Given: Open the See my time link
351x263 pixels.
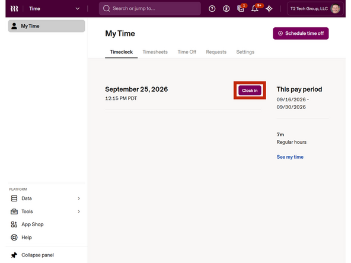Looking at the screenshot, I should pos(290,157).
